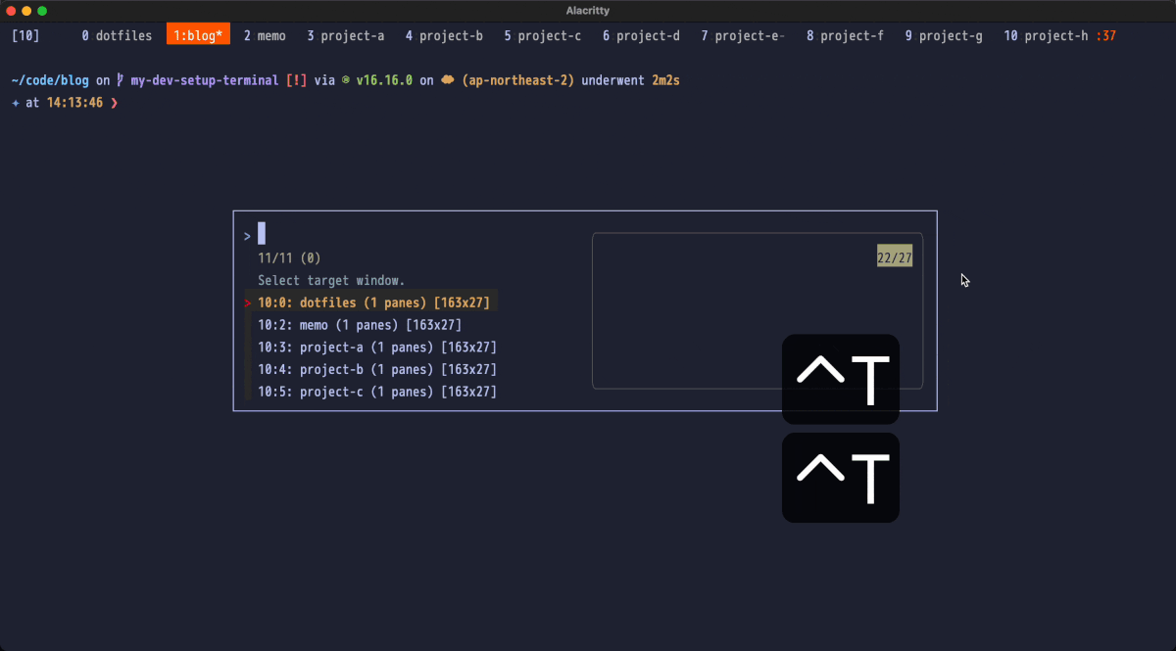Switch to the 0 dotfiles tmux window
The image size is (1176, 651).
pyautogui.click(x=116, y=35)
